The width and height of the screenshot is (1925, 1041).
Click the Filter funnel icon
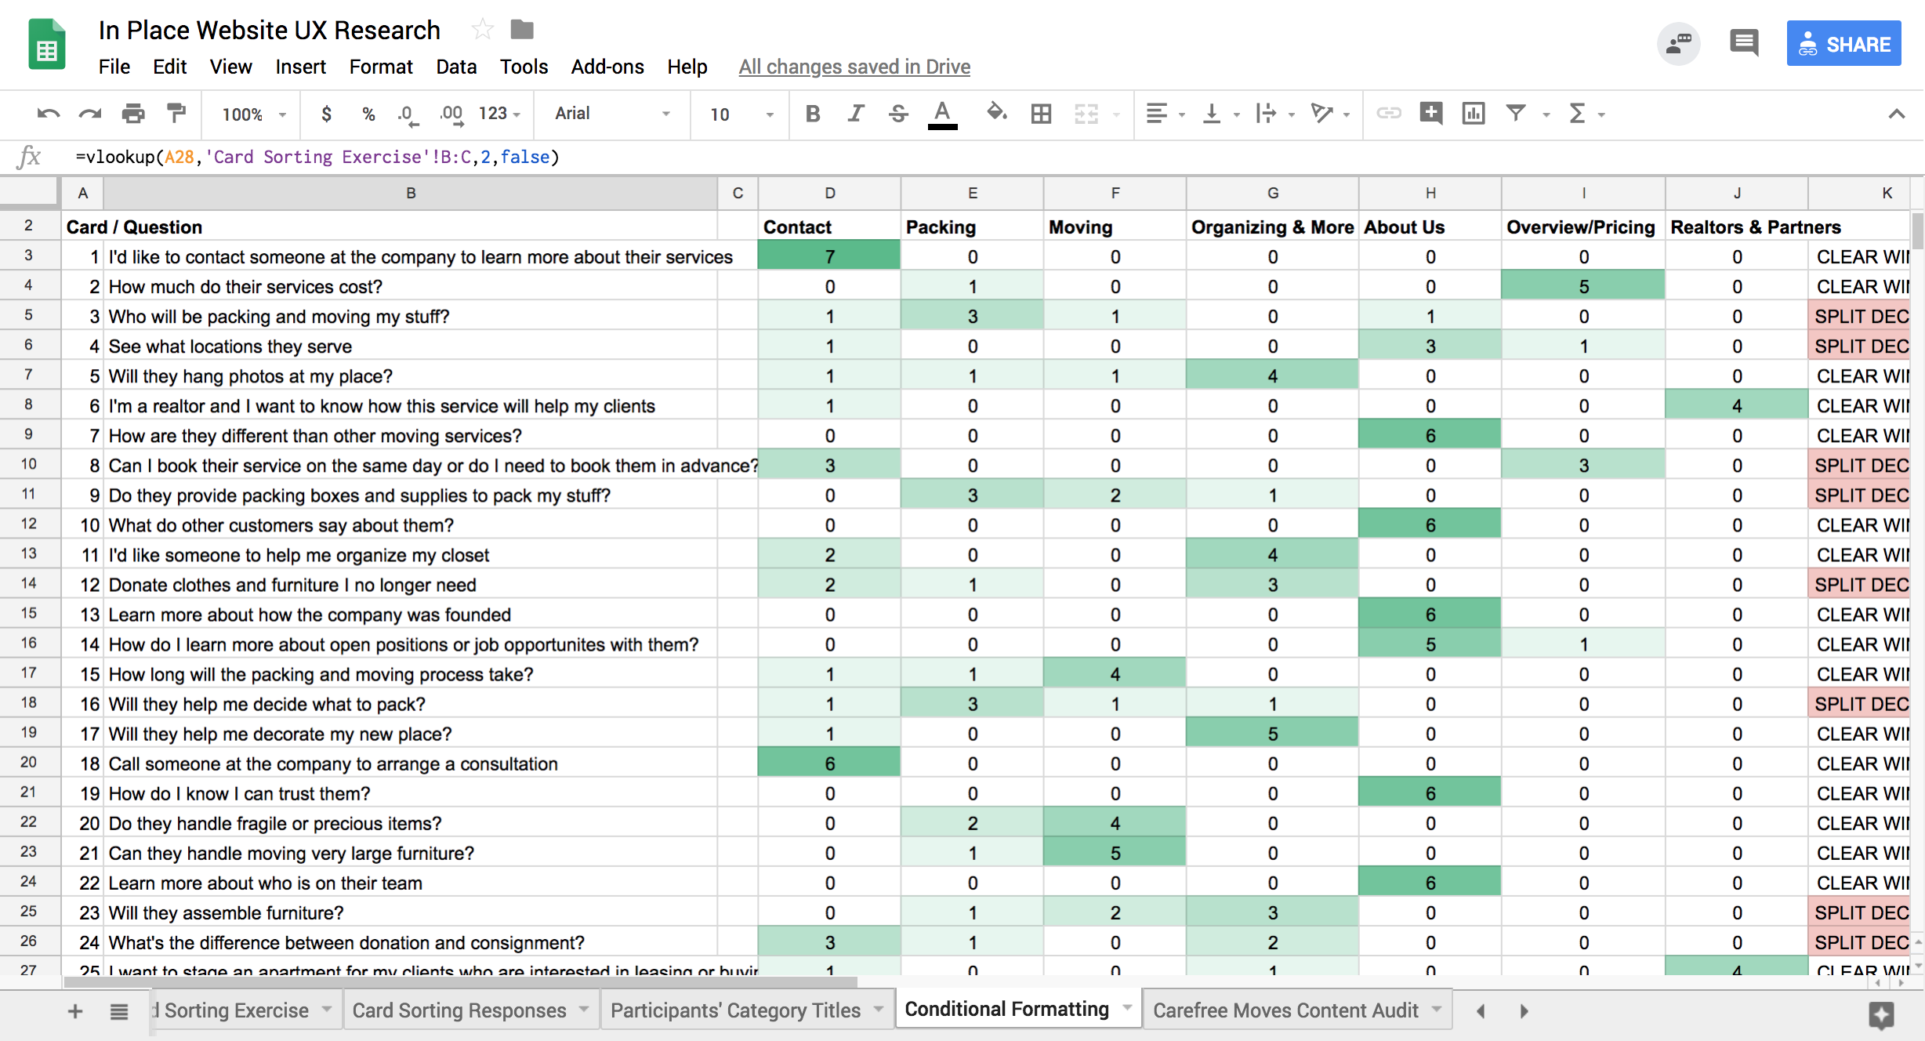point(1516,114)
